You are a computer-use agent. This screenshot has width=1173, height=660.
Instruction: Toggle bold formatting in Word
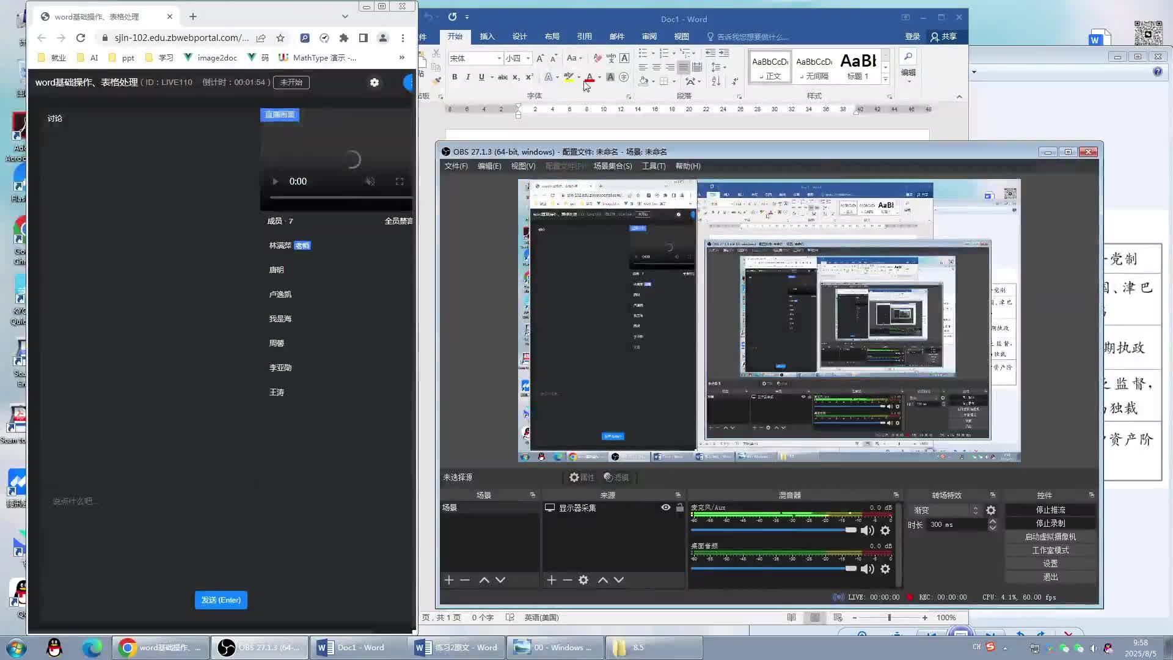point(454,77)
